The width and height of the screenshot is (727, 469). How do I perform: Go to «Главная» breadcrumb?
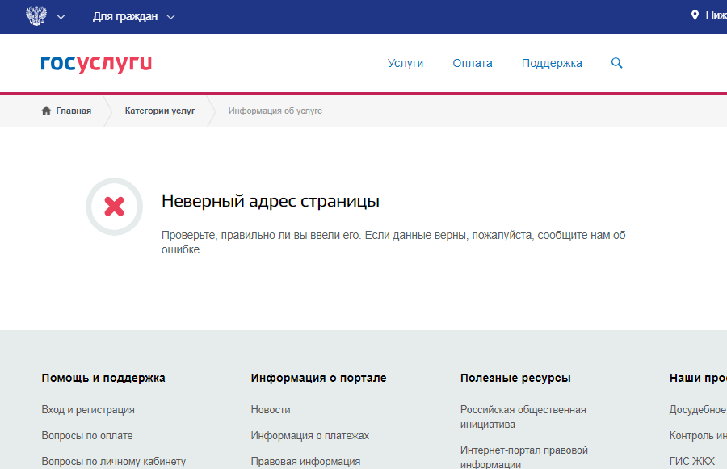click(x=74, y=111)
